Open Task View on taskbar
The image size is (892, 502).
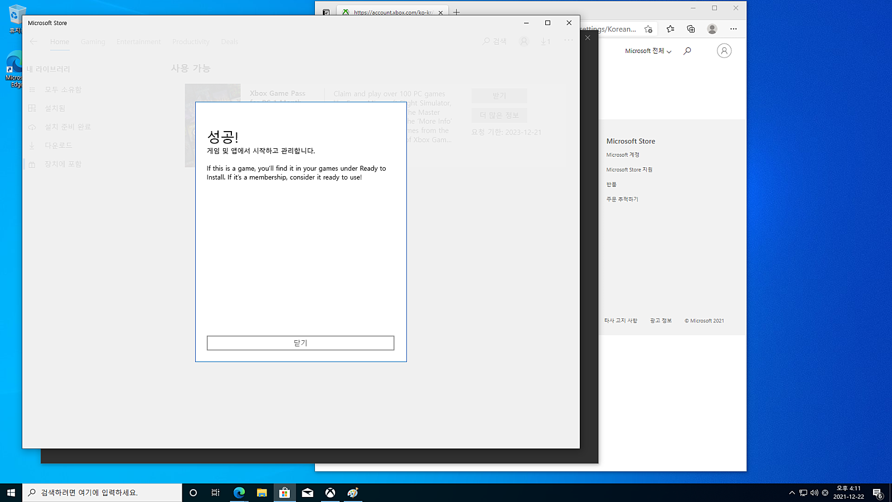tap(216, 493)
